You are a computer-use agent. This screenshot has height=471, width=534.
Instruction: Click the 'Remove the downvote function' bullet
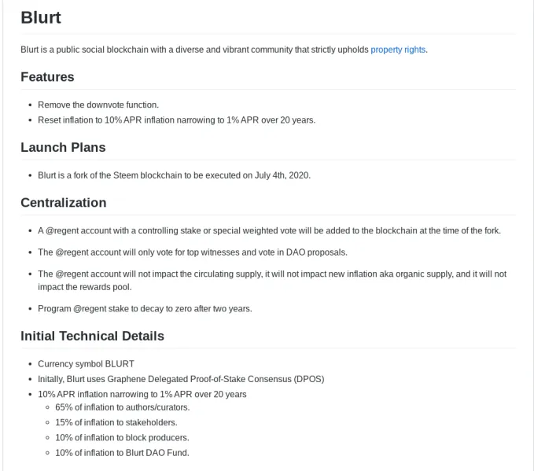point(98,105)
